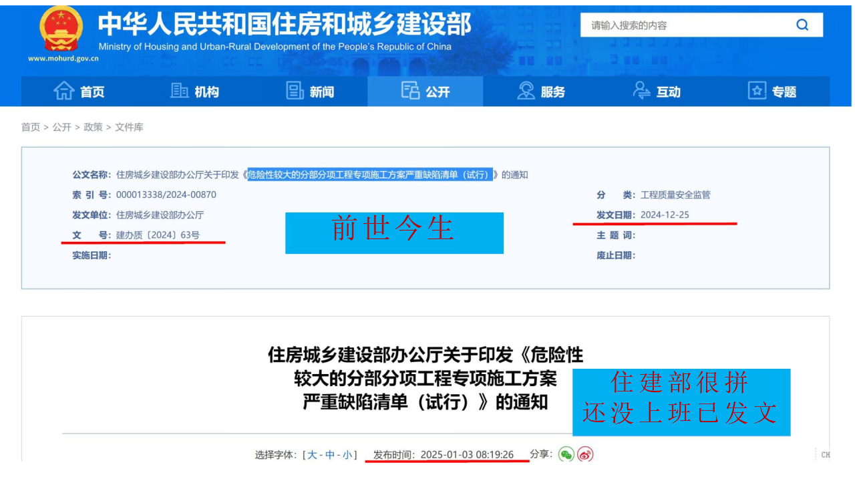Click the search magnifier icon
The height and width of the screenshot is (481, 855).
802,25
